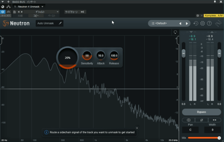Open the デフォルト preset dropdown
The width and height of the screenshot is (224, 142).
[41, 12]
